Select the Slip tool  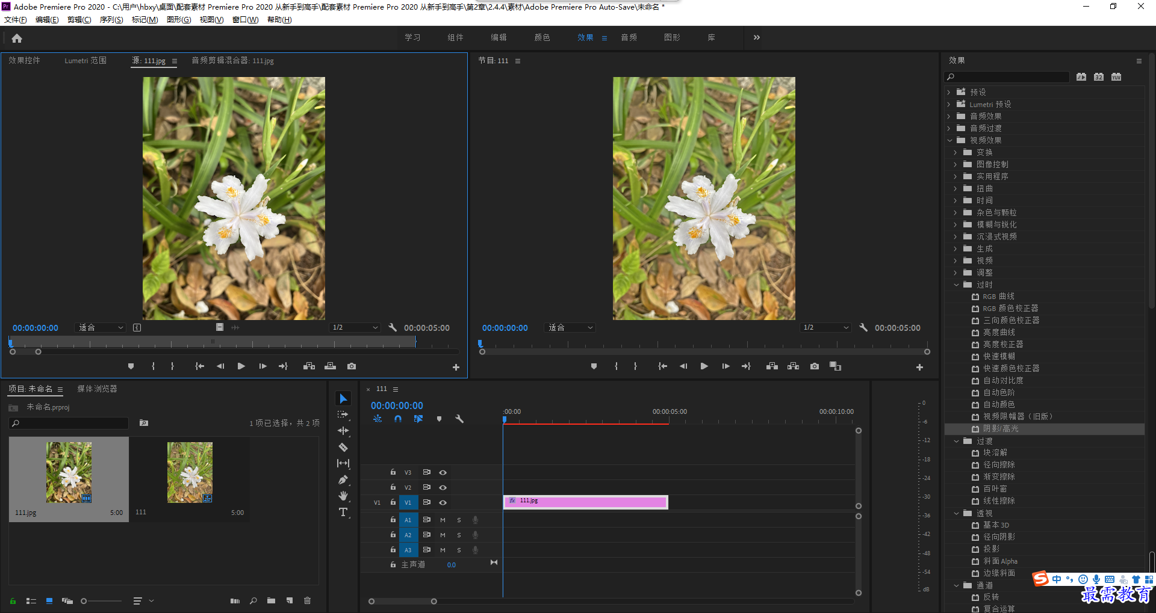343,463
